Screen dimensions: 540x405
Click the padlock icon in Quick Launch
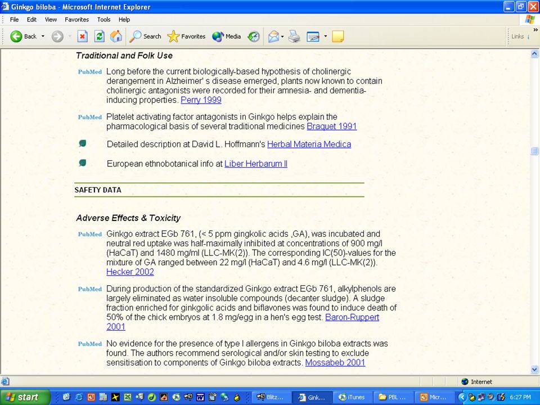point(237,397)
